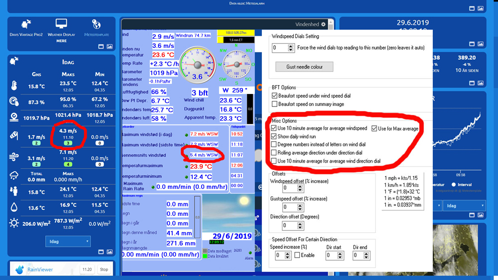This screenshot has width=498, height=280.
Task: Click the Vindenhed settings gear icon
Action: (323, 24)
